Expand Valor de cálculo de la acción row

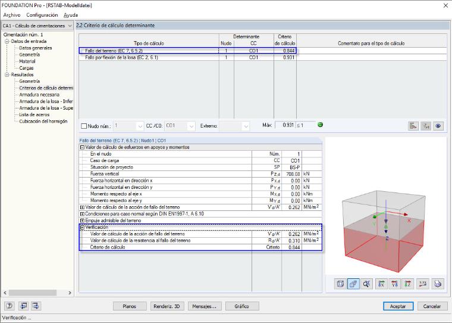point(82,207)
